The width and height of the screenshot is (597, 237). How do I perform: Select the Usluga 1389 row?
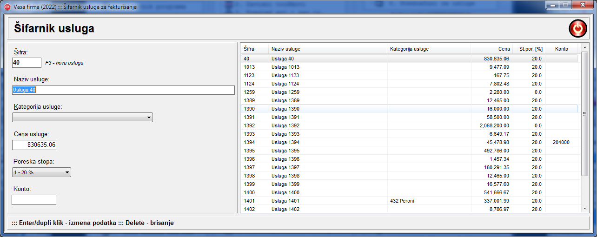click(x=409, y=100)
